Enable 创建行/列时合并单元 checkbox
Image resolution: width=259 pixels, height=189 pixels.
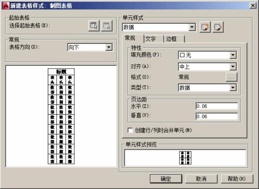point(130,130)
